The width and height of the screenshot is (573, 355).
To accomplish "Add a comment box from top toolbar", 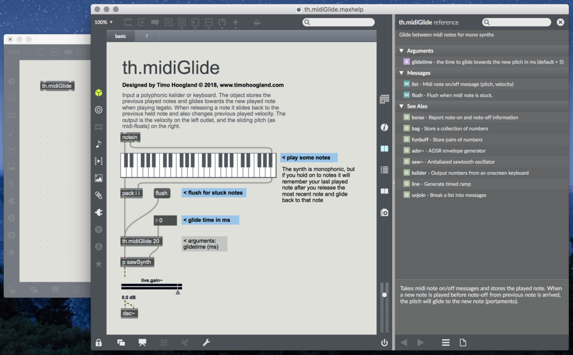I will pos(155,23).
